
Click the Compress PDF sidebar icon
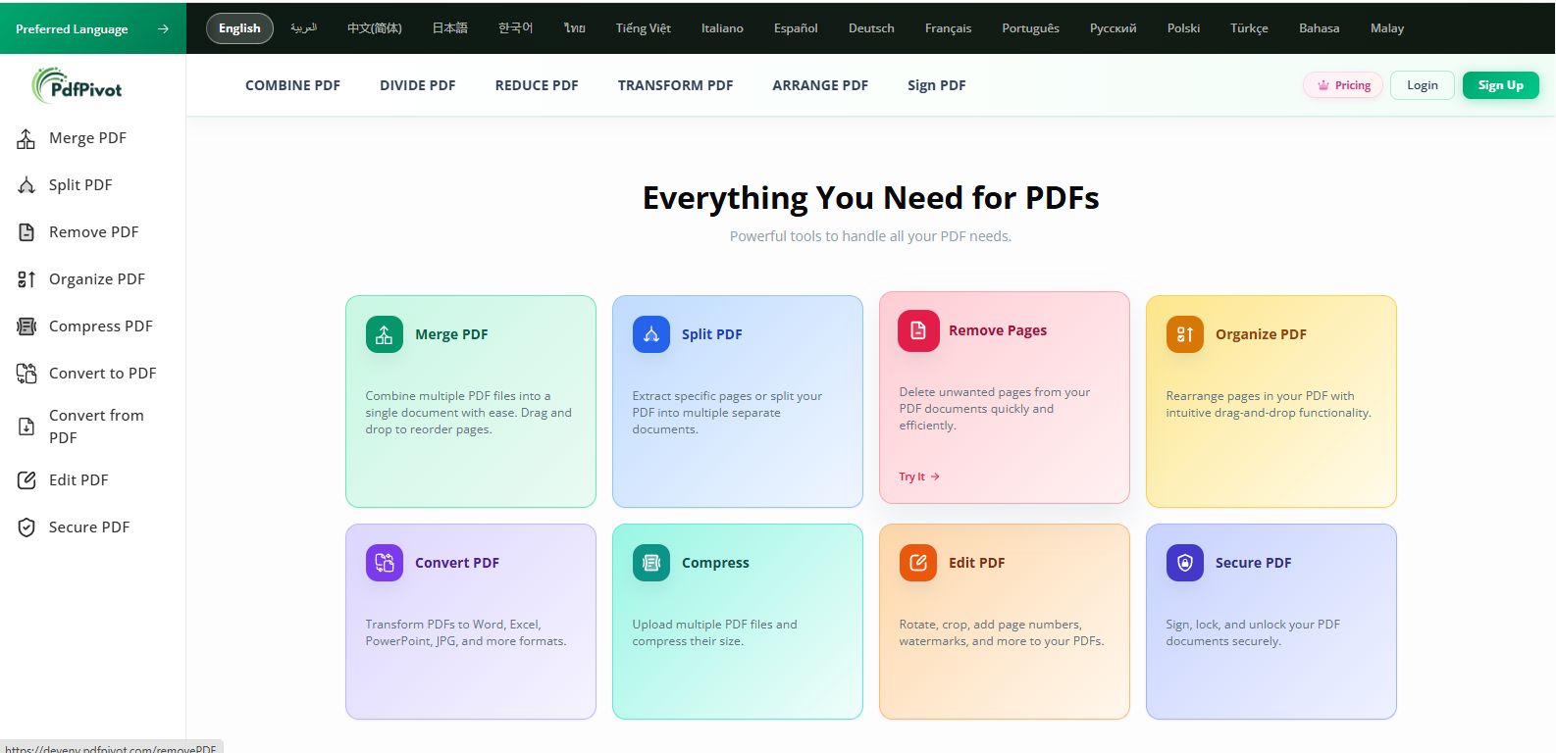tap(26, 326)
